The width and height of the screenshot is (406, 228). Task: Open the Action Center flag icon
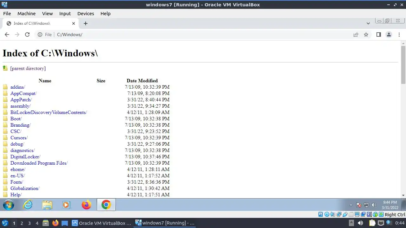359,205
